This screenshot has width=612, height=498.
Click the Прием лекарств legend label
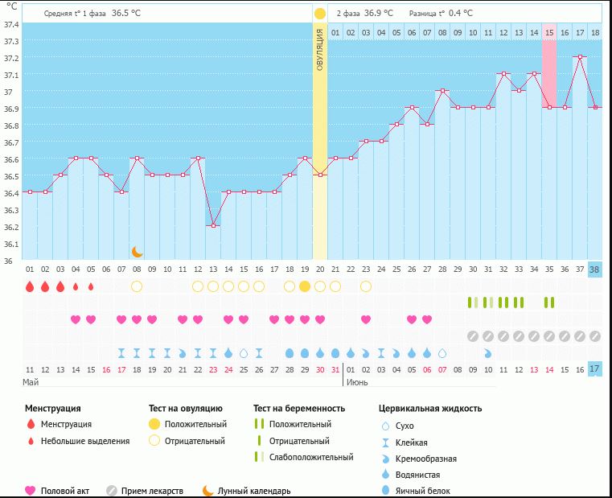[151, 491]
